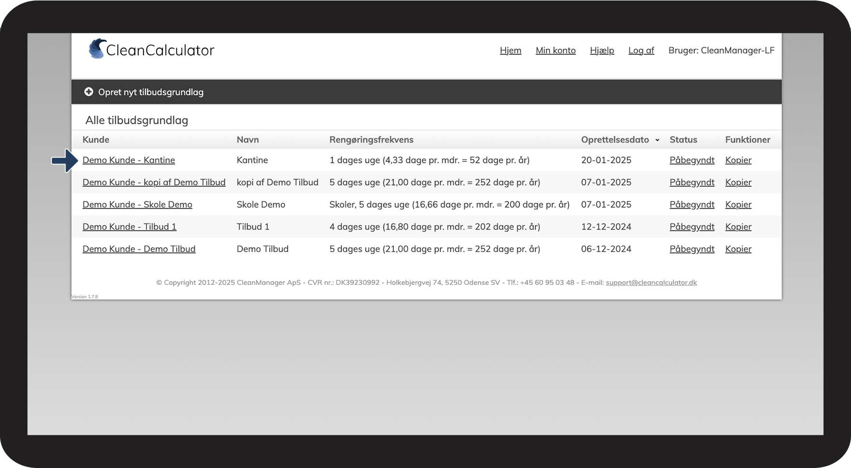The image size is (851, 468).
Task: Select Log af to sign out
Action: click(641, 50)
